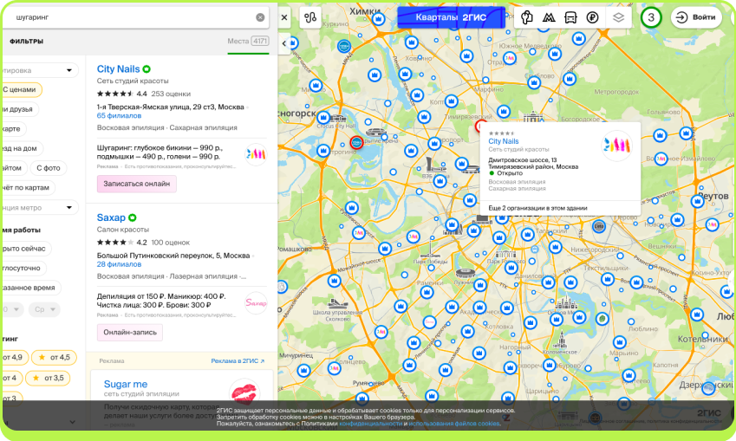
Task: Click the Восковая эпиляция text in map popup
Action: [517, 182]
